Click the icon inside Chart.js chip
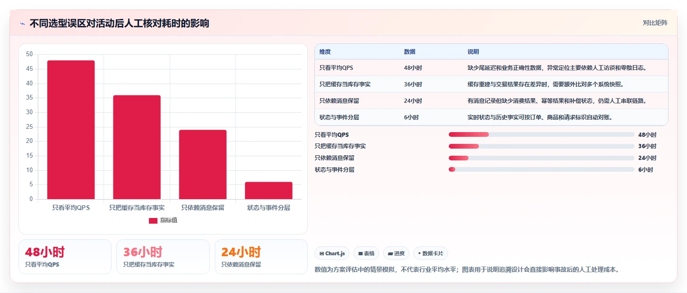 click(x=322, y=254)
